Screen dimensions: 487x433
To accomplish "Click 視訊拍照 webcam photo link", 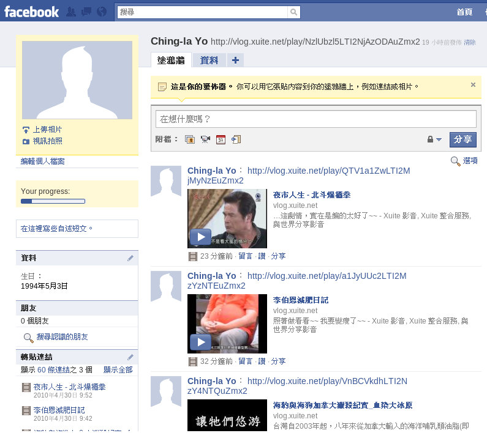I will click(x=48, y=141).
